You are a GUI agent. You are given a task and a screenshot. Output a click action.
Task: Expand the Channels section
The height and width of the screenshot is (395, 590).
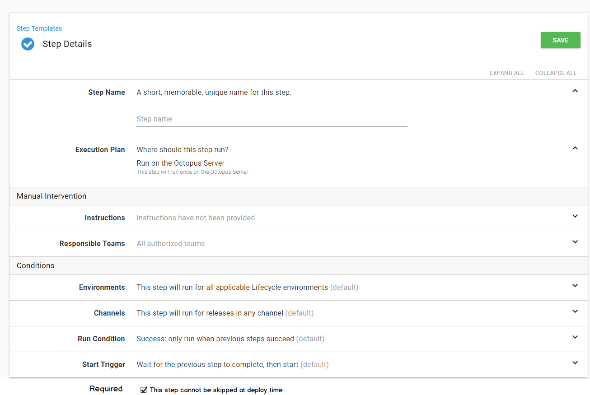tap(575, 311)
